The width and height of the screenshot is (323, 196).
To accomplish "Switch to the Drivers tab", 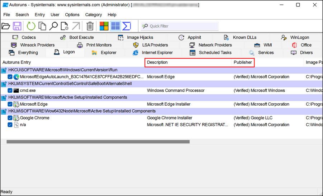I will (x=302, y=52).
